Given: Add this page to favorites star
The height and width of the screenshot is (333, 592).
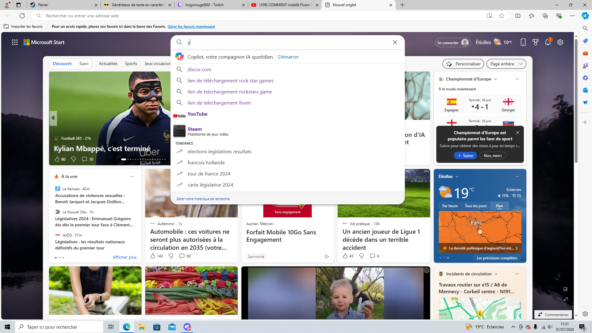Looking at the screenshot, I should coord(502,16).
